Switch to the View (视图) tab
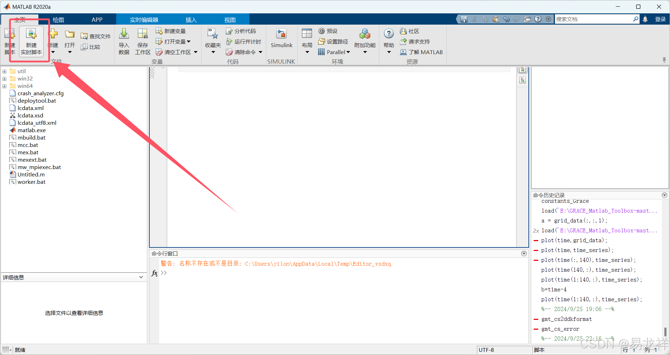 pos(230,20)
